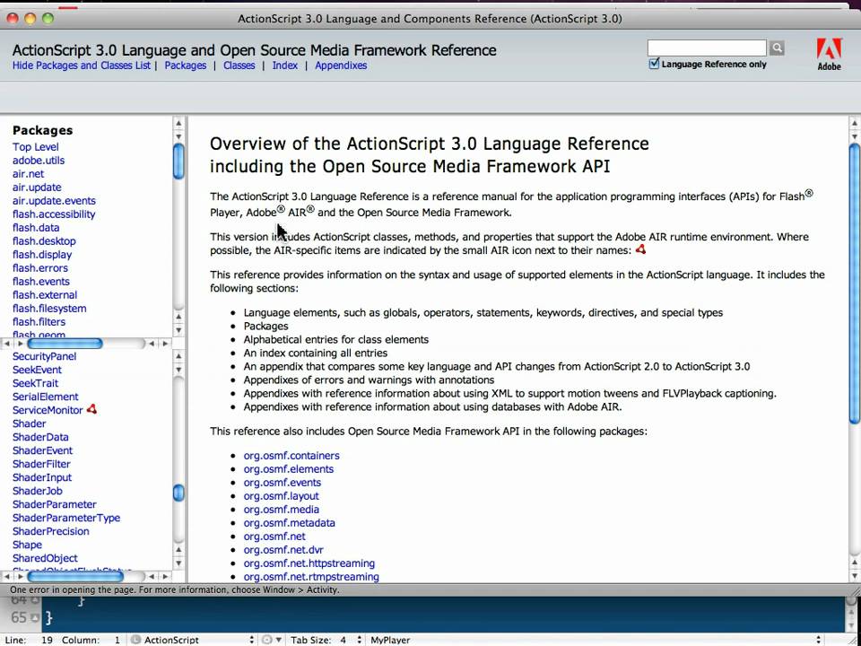861x646 pixels.
Task: Open flash.filesystem package
Action: point(49,308)
